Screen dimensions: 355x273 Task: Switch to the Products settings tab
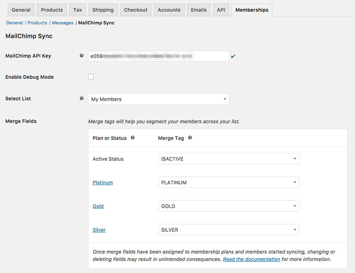pos(52,10)
